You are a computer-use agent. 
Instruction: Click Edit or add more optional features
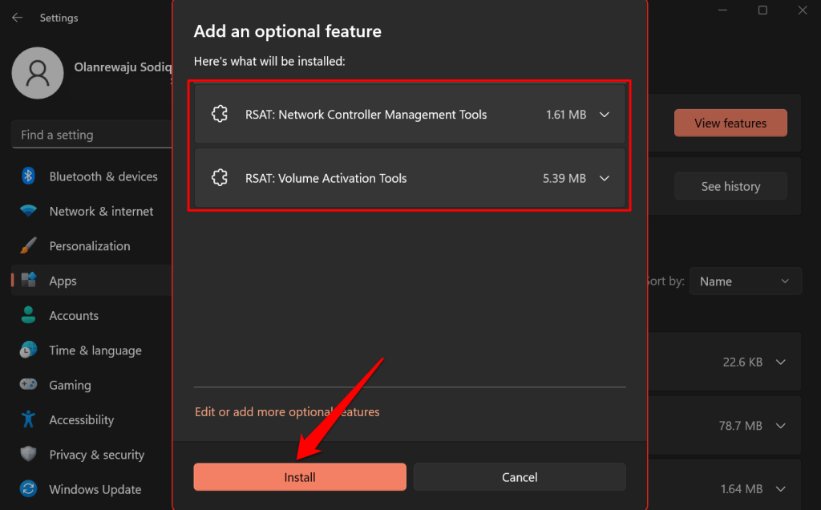point(287,412)
